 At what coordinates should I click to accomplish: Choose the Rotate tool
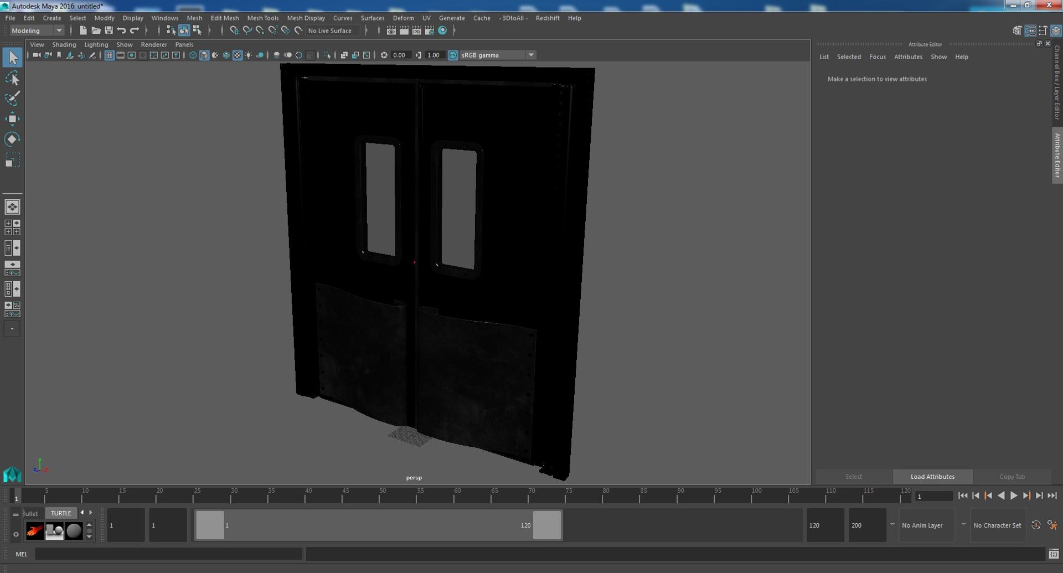12,140
